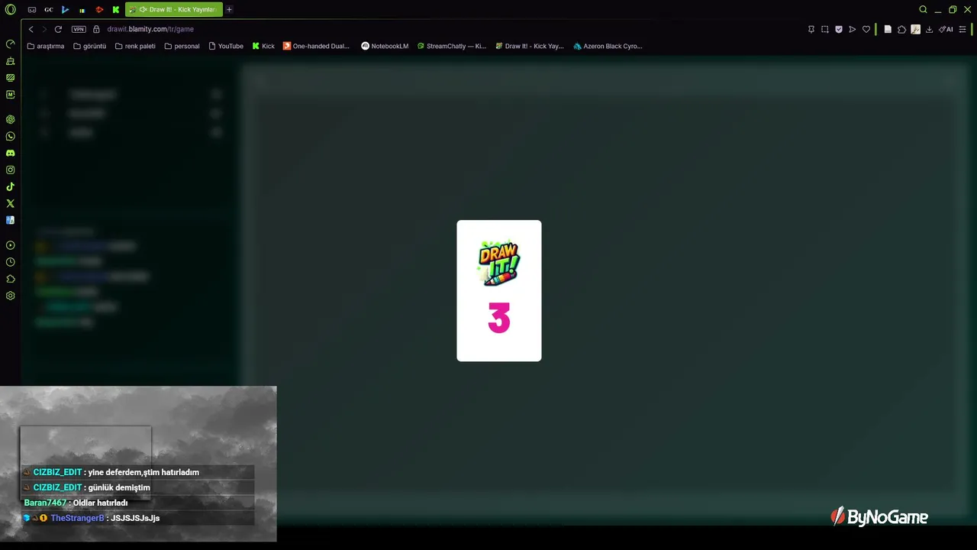Open the ChatGPT sidebar icon

coord(11,119)
